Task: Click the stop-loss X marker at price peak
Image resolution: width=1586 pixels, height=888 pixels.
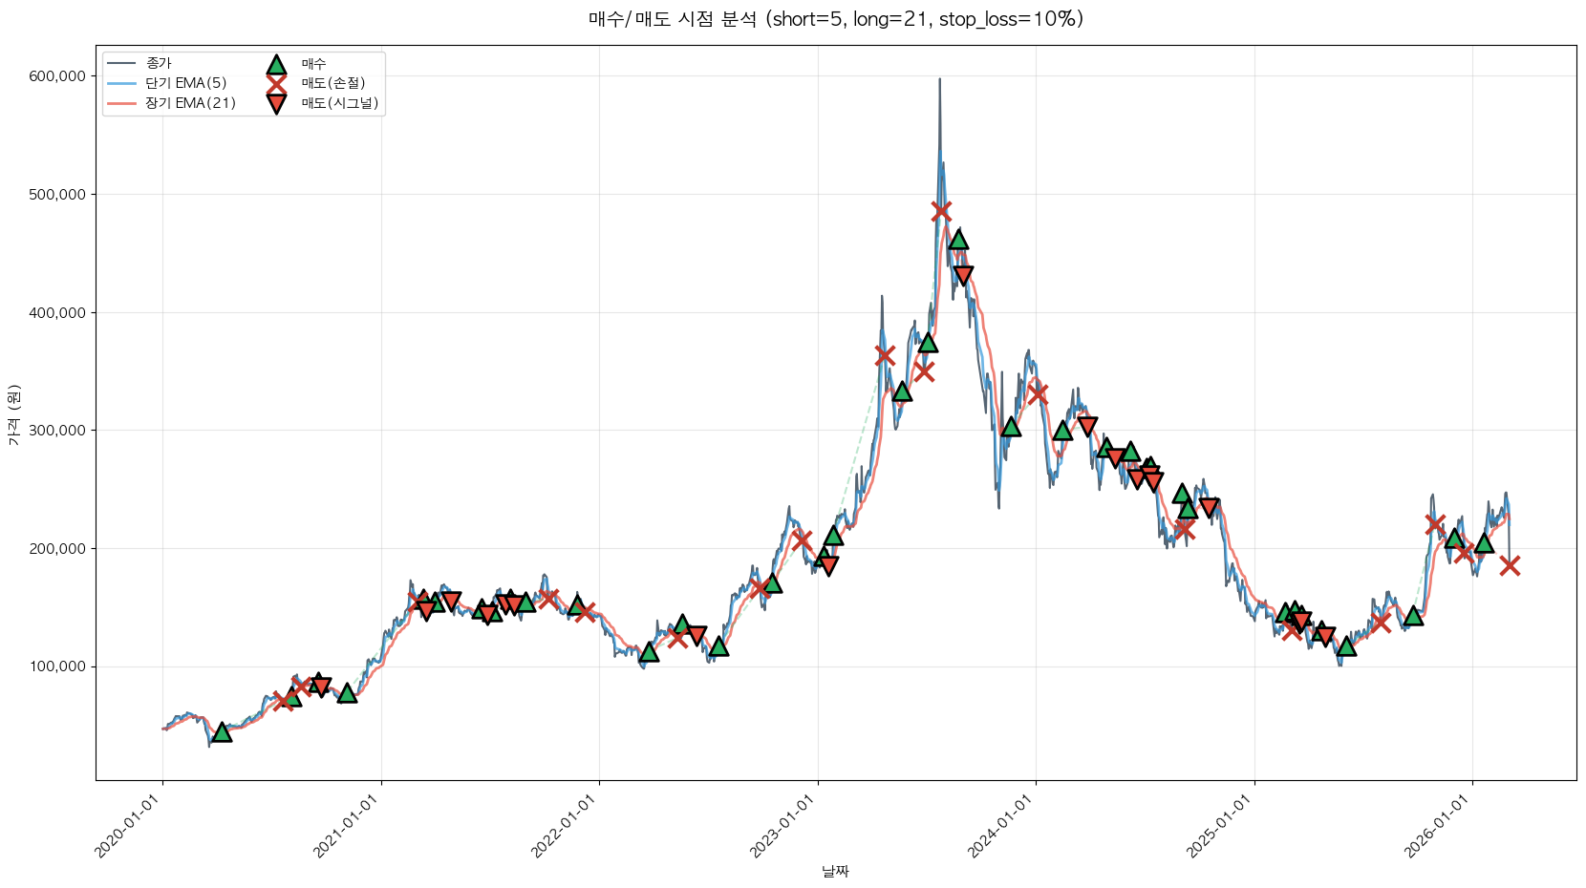Action: [x=941, y=211]
